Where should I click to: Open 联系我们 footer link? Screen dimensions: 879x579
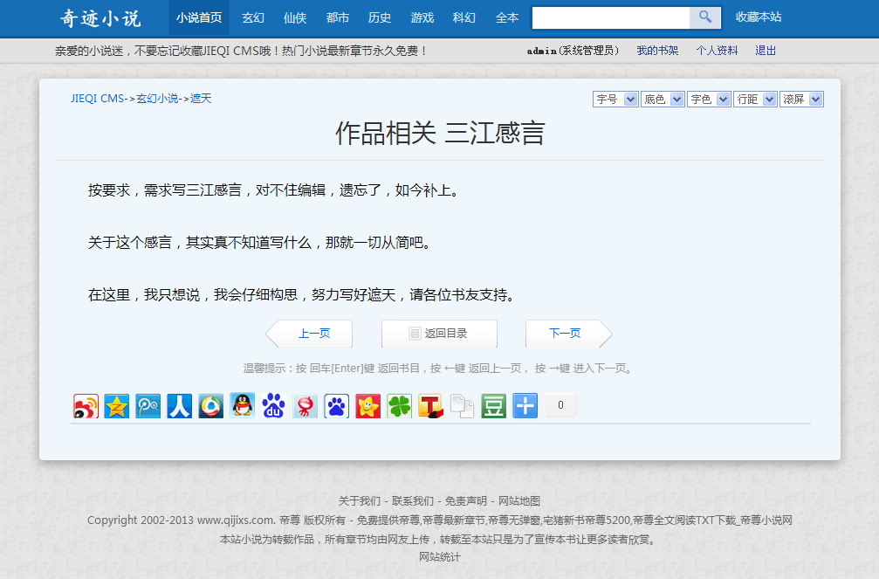point(413,500)
